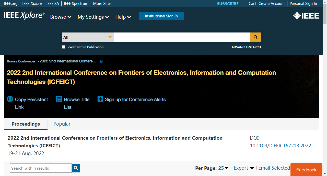The image size is (327, 176).
Task: Click the plus icon for Conference Alerts
Action: pyautogui.click(x=100, y=99)
